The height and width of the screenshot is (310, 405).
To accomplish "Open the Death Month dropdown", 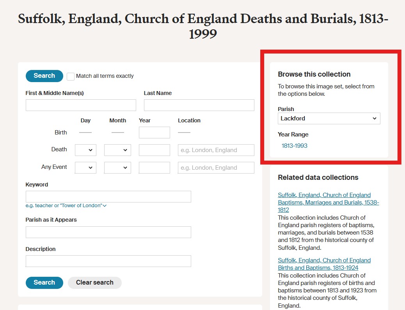I will tap(117, 150).
